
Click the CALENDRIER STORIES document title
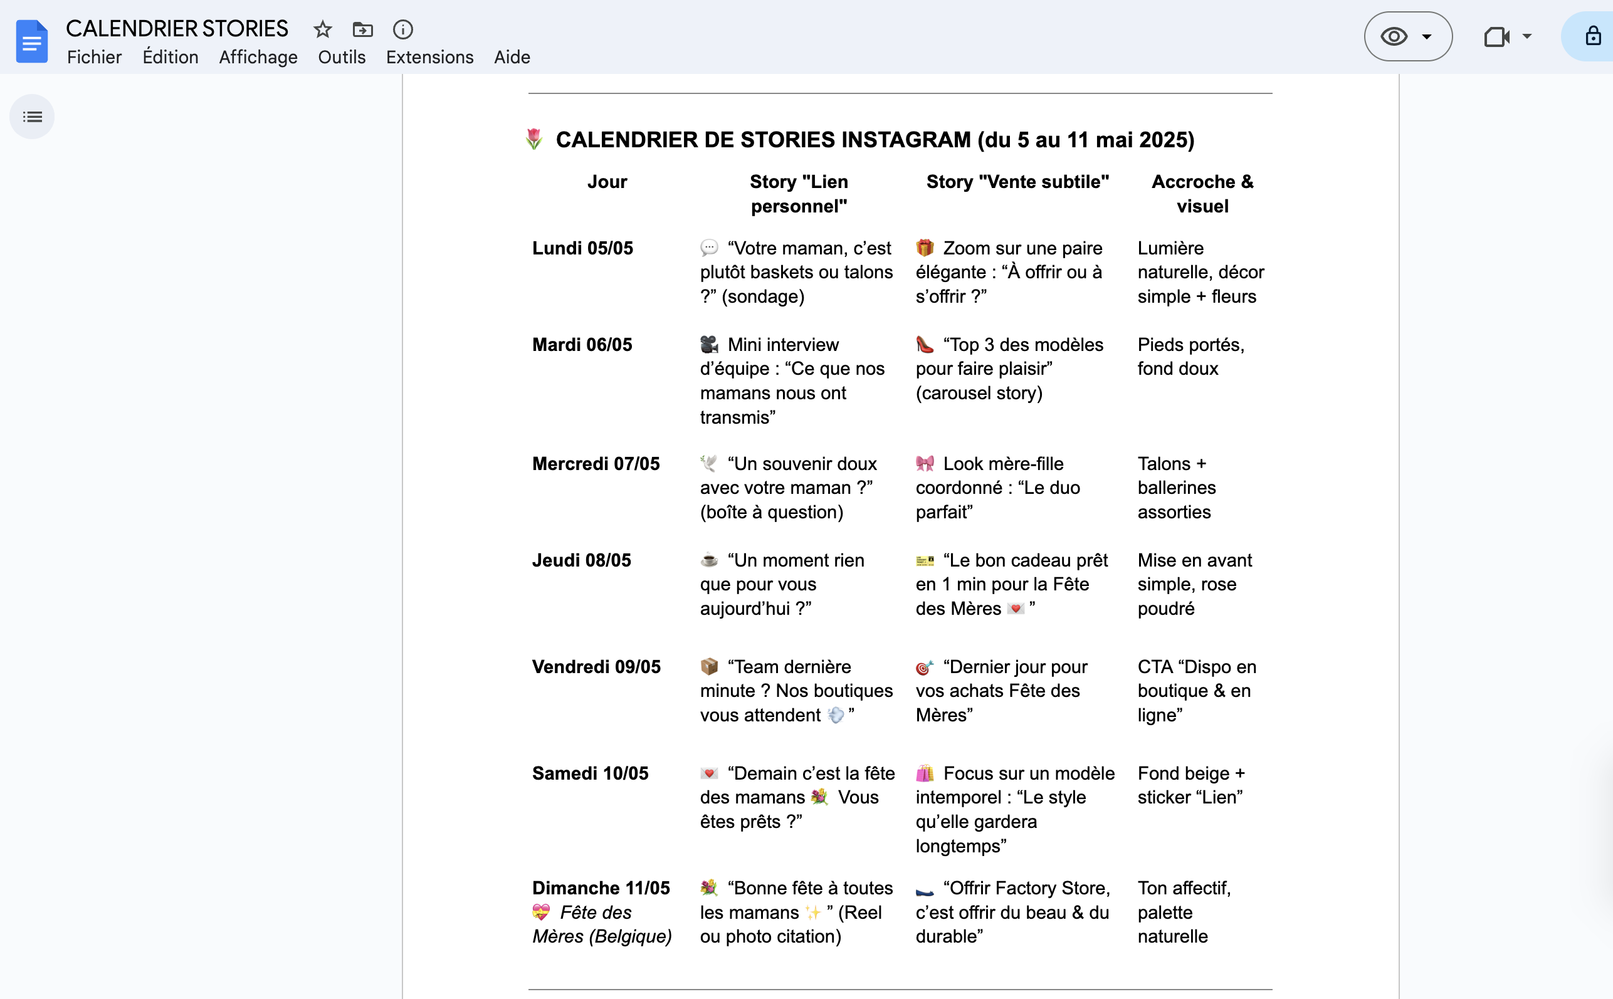pos(177,28)
